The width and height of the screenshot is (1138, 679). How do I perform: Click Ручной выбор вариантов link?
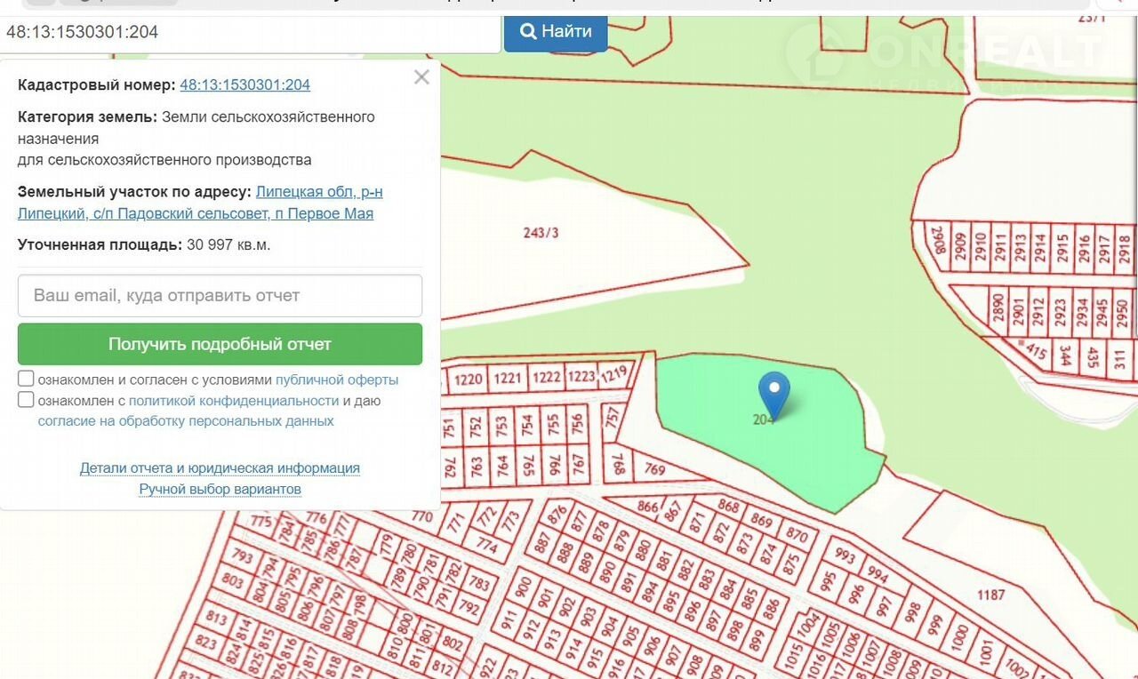[x=220, y=490]
